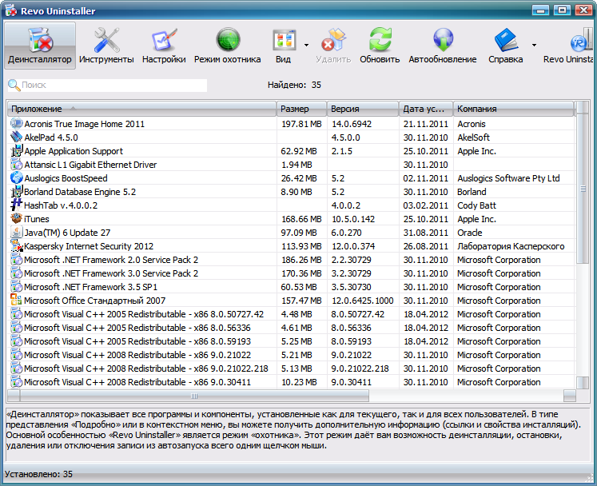Viewport: 597px width, 486px height.
Task: Select Auslogics BoostSpeed icon
Action: point(16,178)
